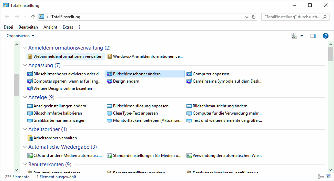
Task: Switch to details view in status bar
Action: click(x=321, y=177)
